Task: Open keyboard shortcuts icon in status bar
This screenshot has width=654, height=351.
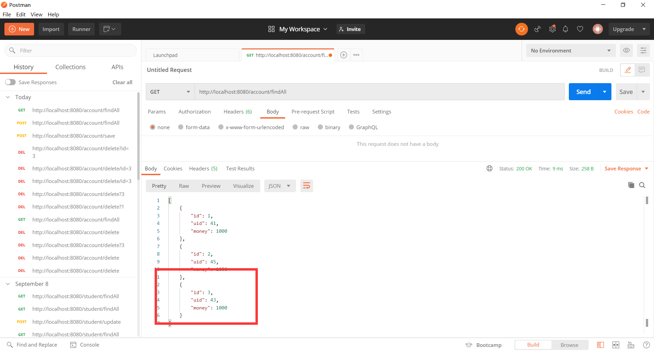Action: coord(631,345)
